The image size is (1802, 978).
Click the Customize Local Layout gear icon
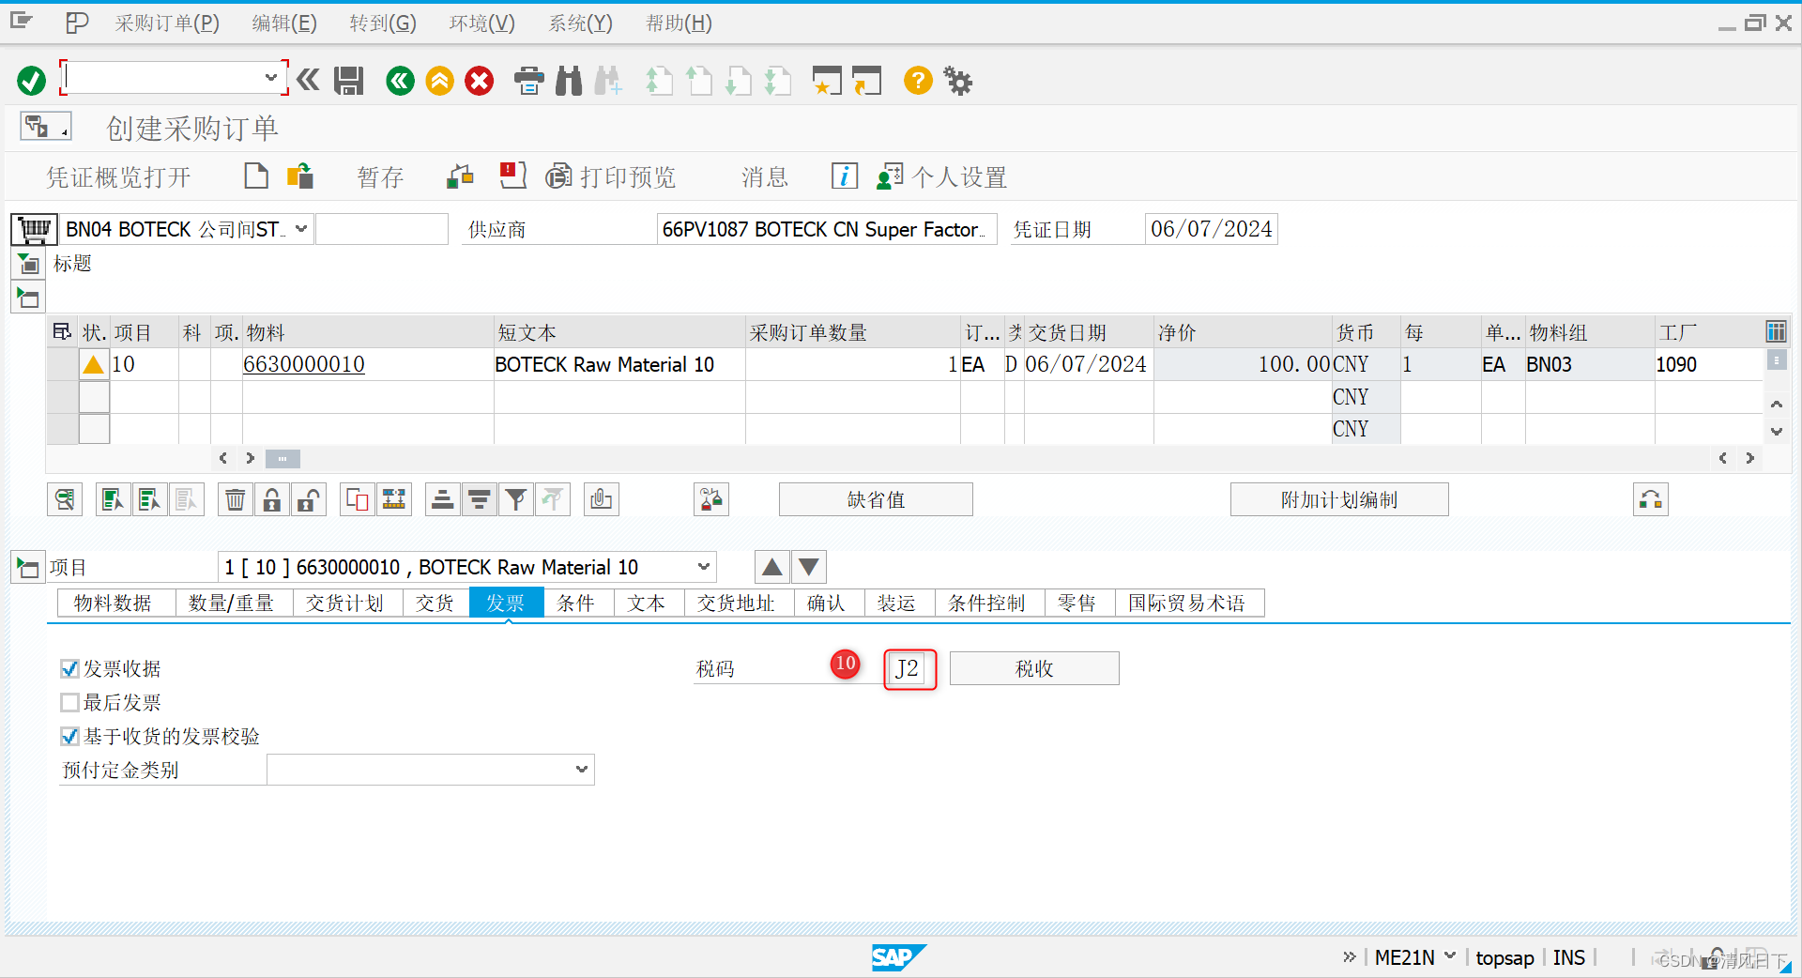(x=958, y=81)
